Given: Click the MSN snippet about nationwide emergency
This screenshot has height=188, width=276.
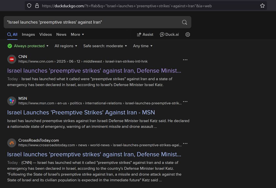Looking at the screenshot, I should [98, 124].
